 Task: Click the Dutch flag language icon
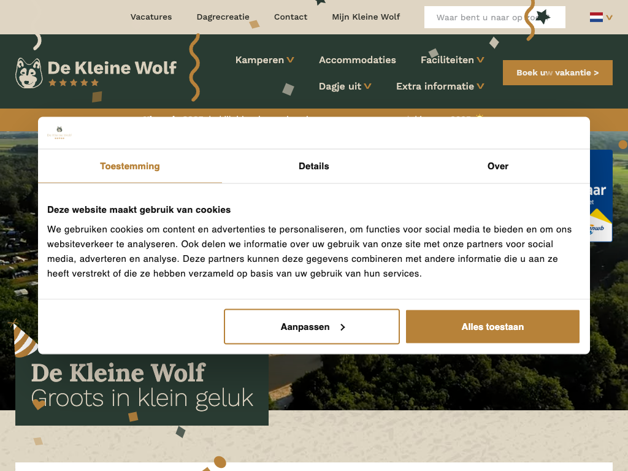(x=596, y=17)
